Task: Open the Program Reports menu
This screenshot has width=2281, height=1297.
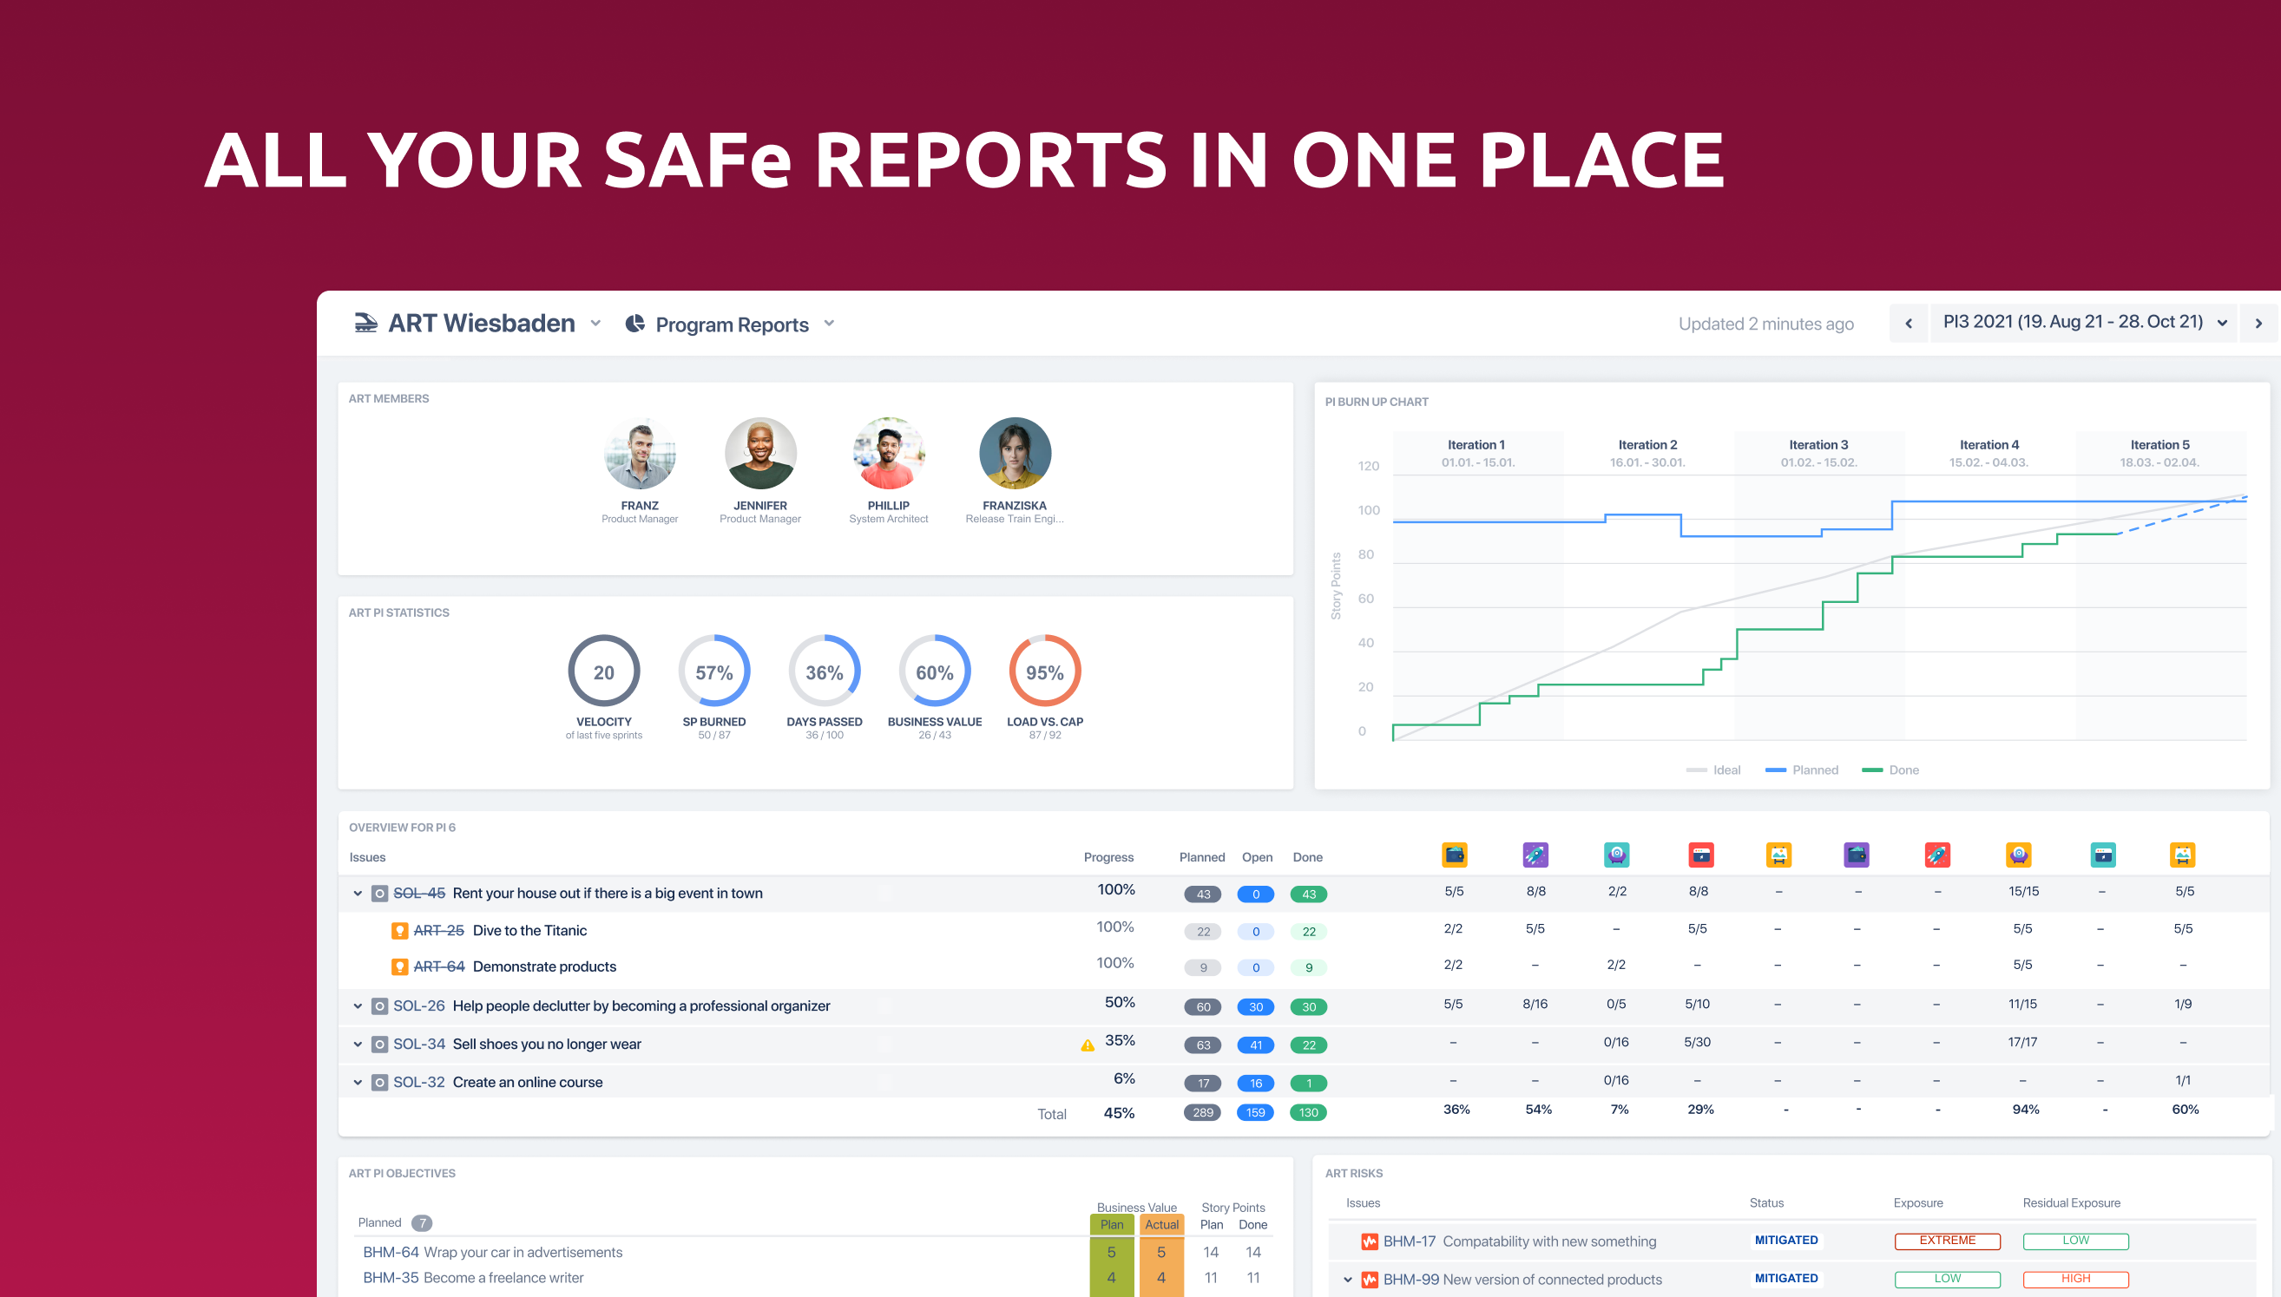Action: pyautogui.click(x=731, y=324)
